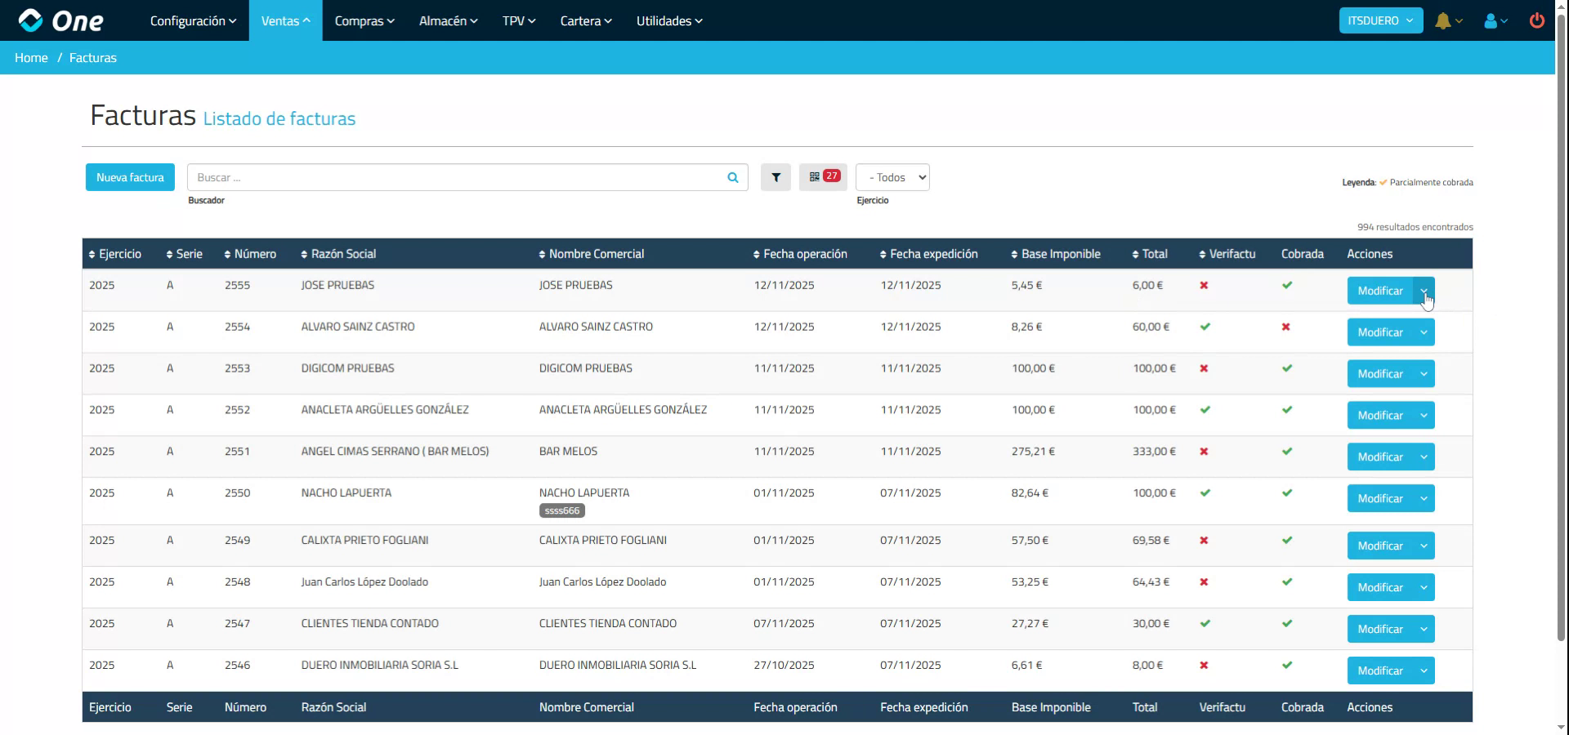The image size is (1569, 735).
Task: Click the notifications bell icon
Action: pos(1445,20)
